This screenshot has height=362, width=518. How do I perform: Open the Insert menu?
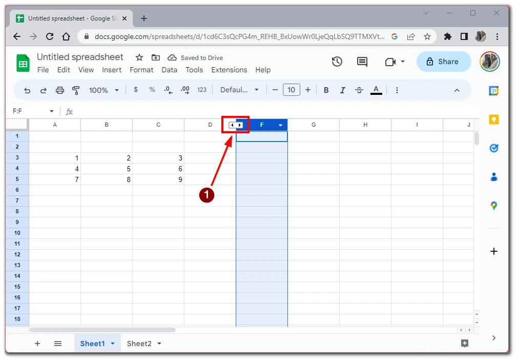point(112,70)
